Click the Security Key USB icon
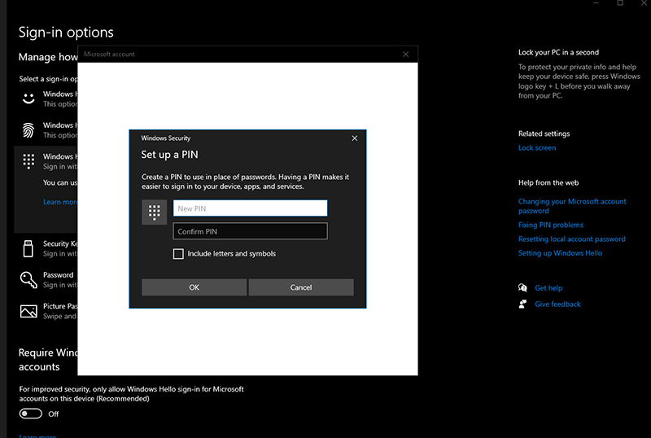 click(28, 248)
